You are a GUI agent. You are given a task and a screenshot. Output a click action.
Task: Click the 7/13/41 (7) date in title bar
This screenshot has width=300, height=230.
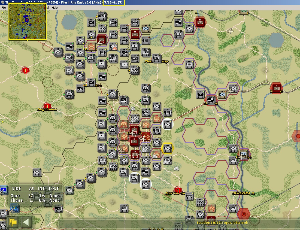[x=113, y=2]
